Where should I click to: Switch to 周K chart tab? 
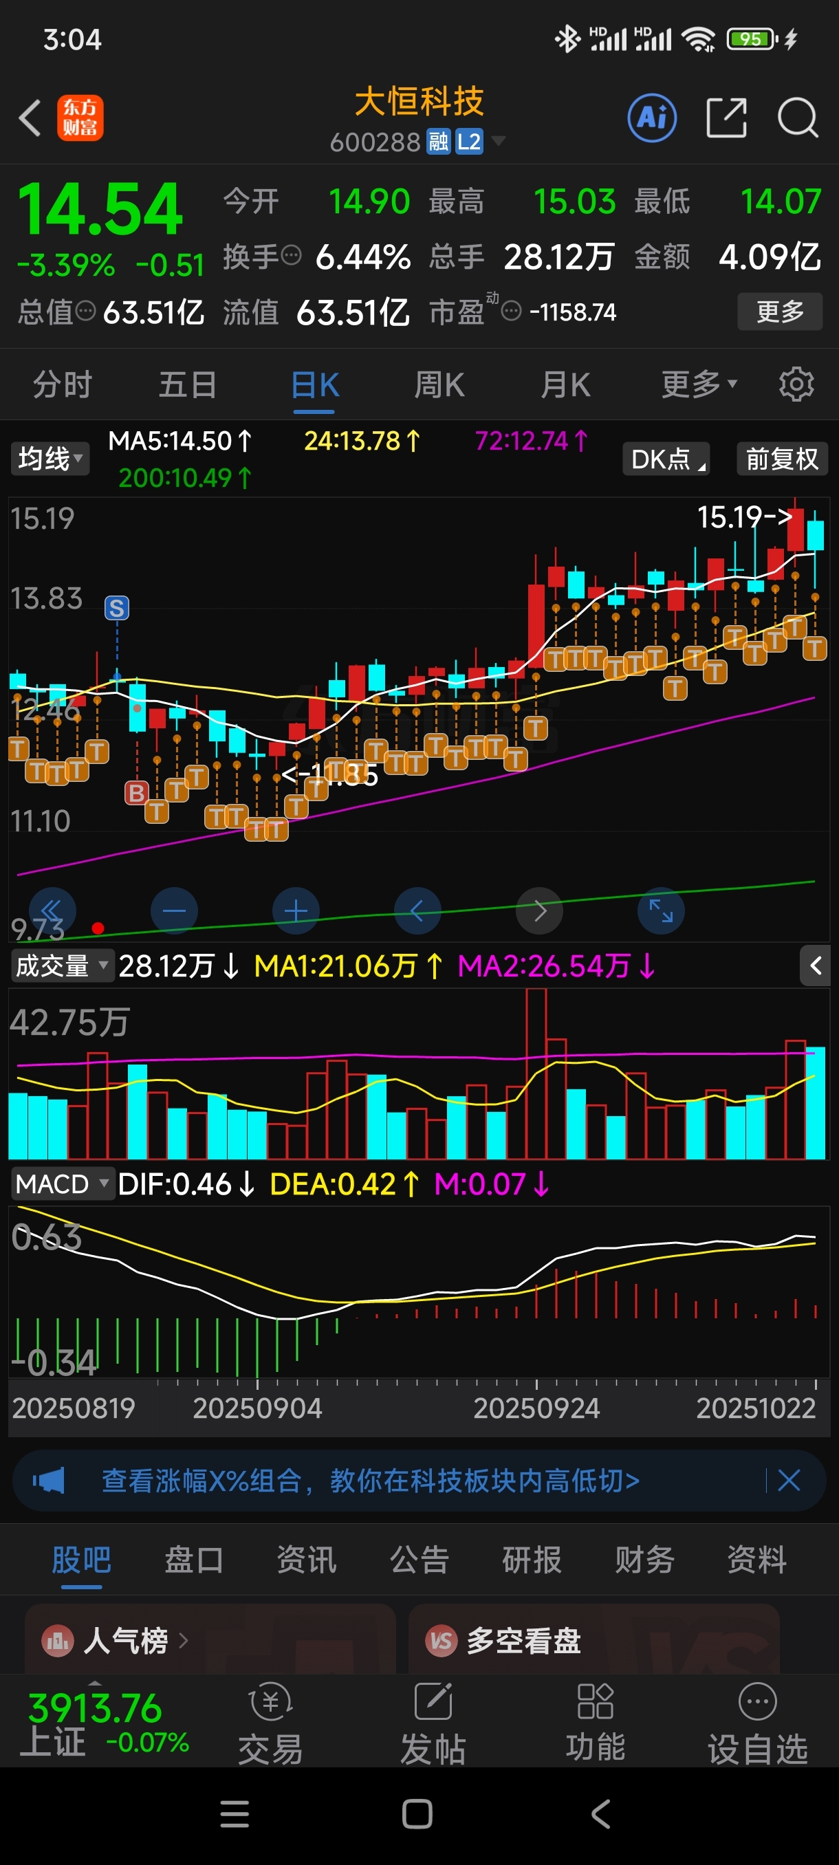click(x=439, y=384)
